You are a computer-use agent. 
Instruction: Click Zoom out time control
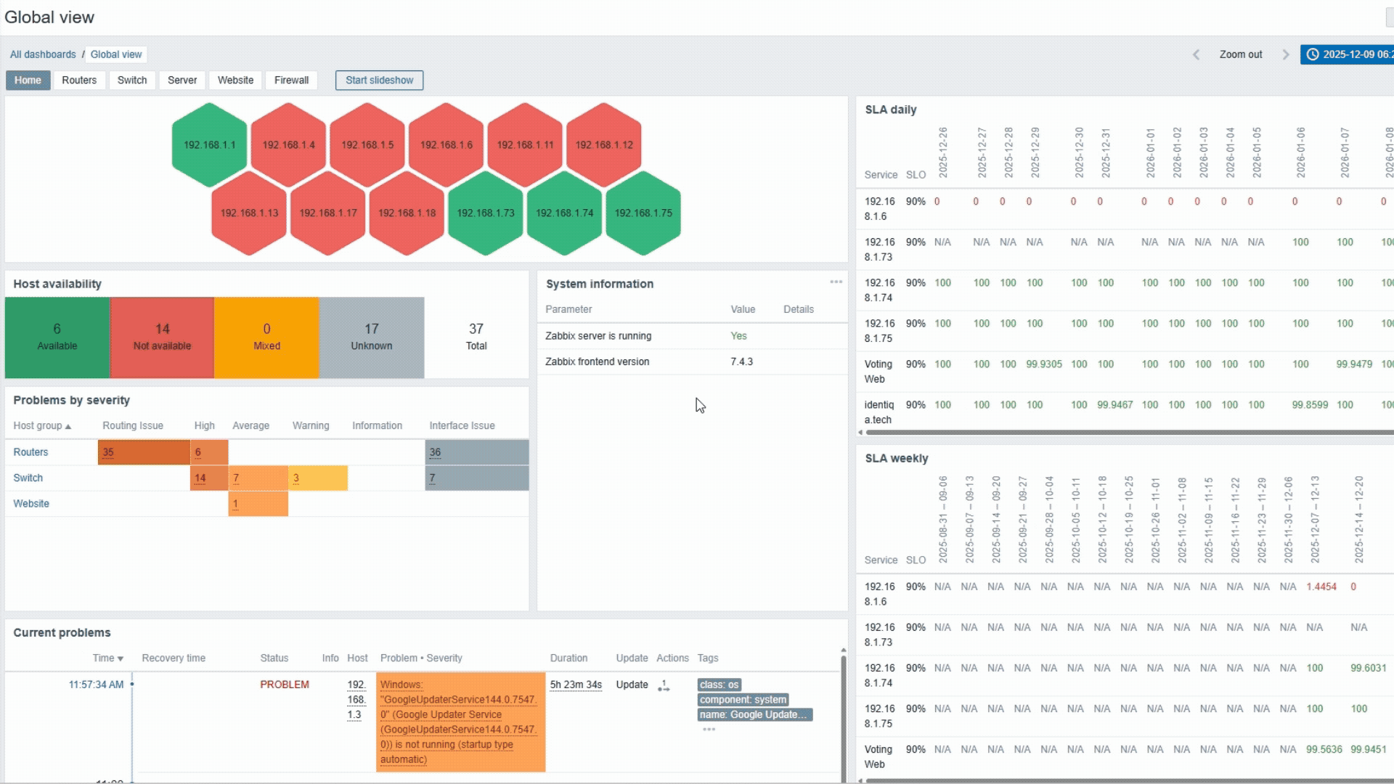click(x=1240, y=54)
